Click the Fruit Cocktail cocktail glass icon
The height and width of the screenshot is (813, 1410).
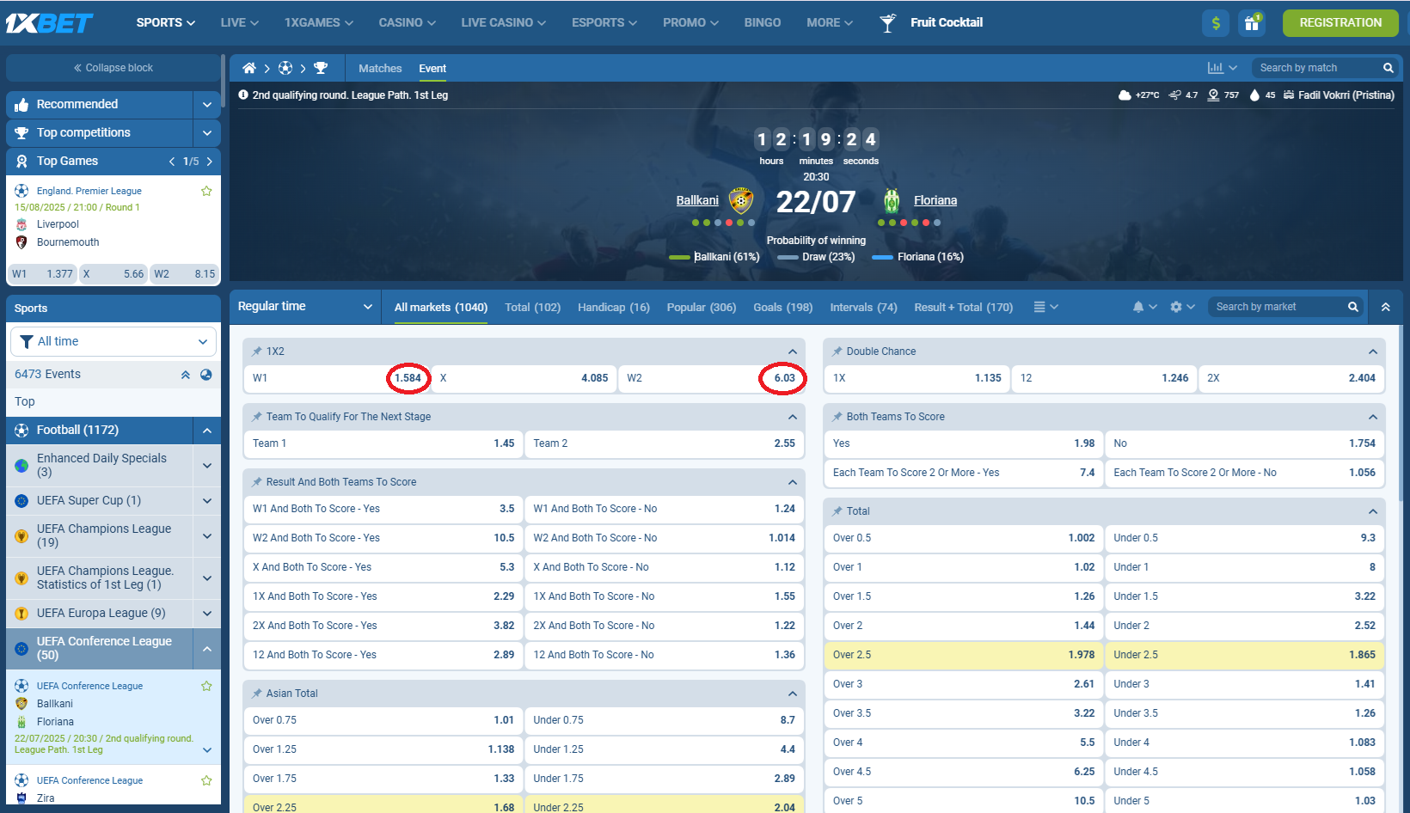pyautogui.click(x=888, y=23)
